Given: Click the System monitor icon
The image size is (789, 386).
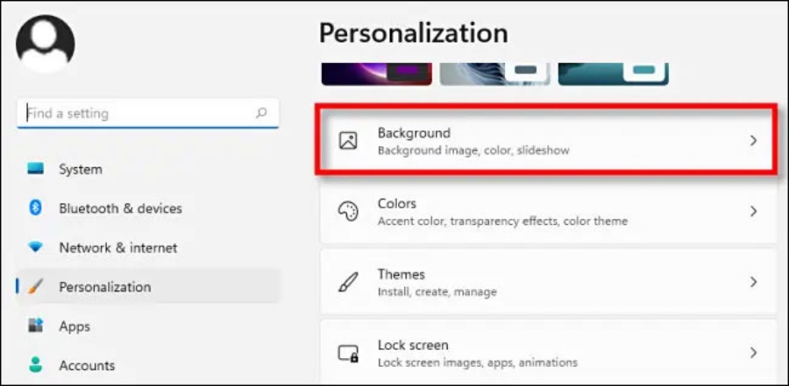Looking at the screenshot, I should [x=35, y=169].
